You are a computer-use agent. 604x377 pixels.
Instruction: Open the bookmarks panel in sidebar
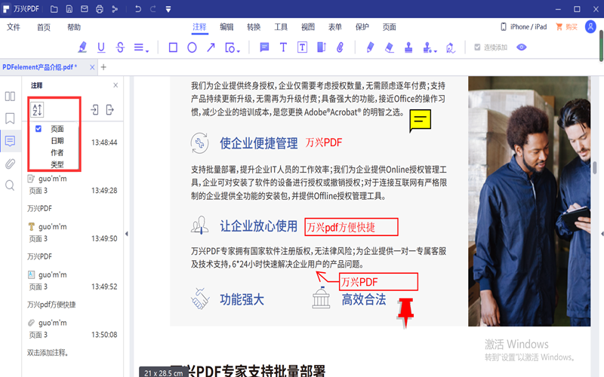tap(10, 118)
